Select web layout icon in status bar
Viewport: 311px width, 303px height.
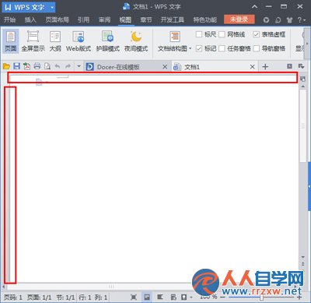tap(173, 297)
